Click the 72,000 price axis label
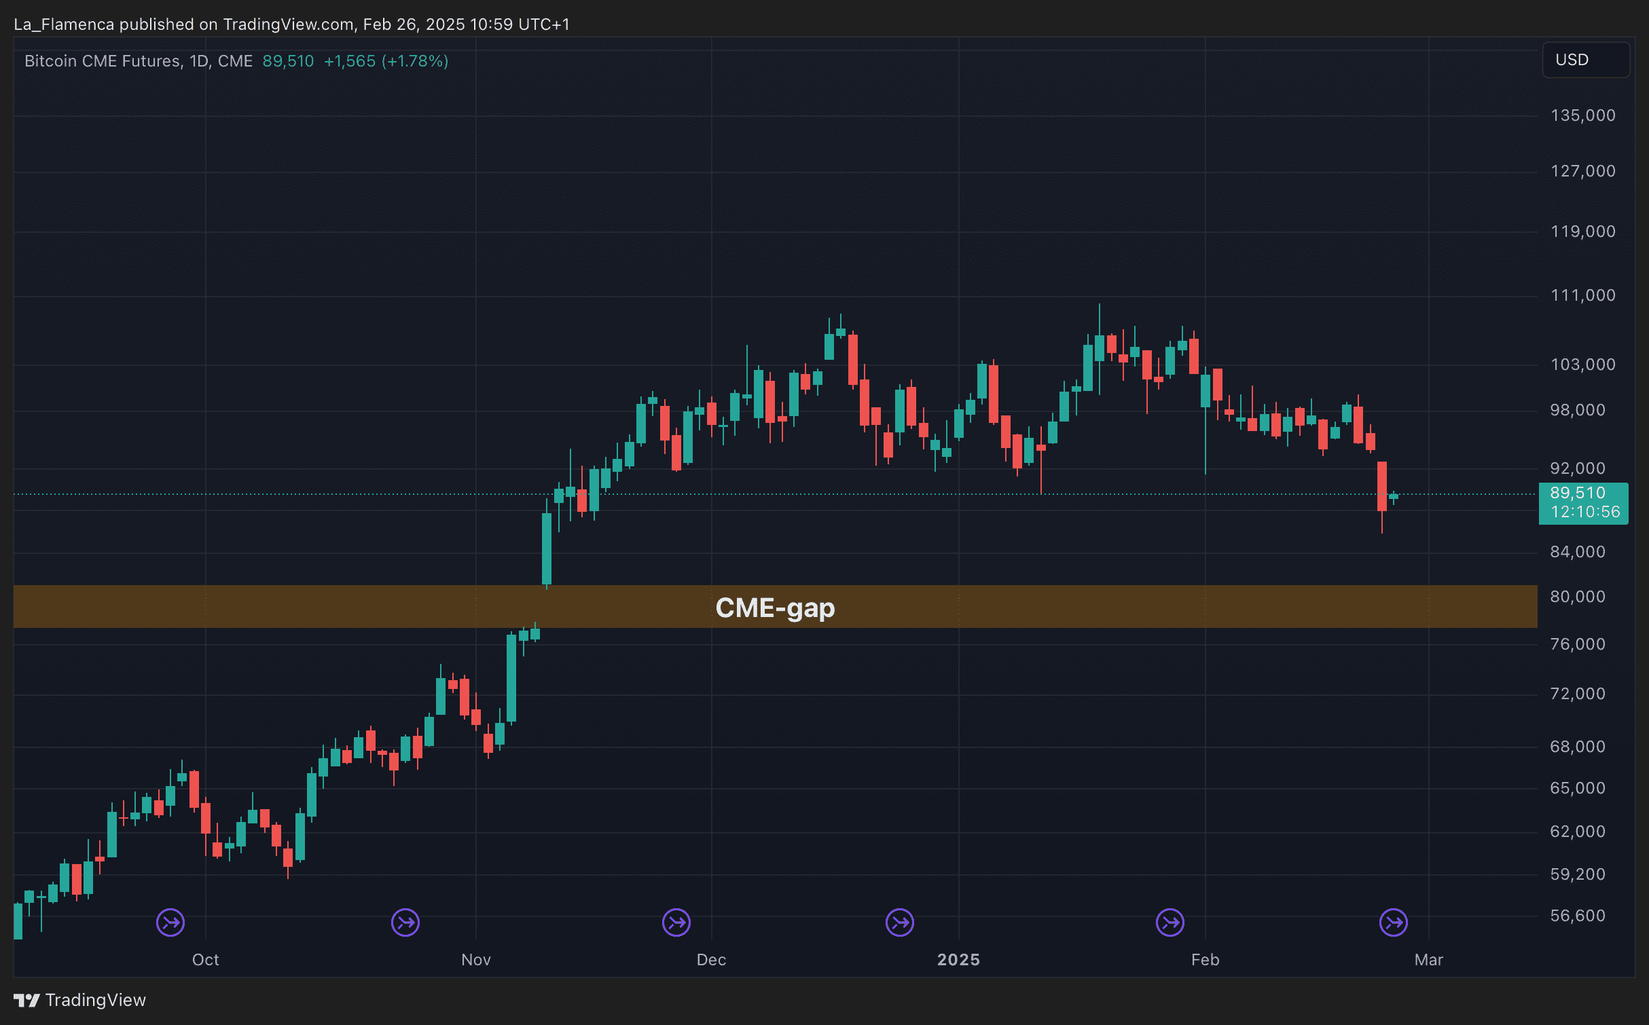Screen dimensions: 1649x1025 pyautogui.click(x=1578, y=694)
